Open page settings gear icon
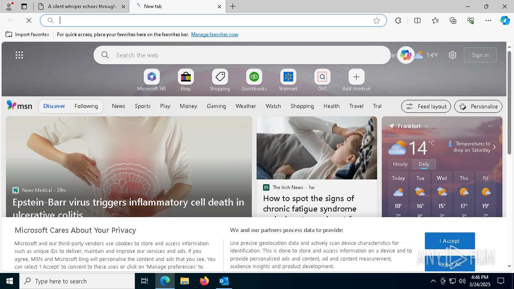Image resolution: width=514 pixels, height=289 pixels. click(453, 55)
